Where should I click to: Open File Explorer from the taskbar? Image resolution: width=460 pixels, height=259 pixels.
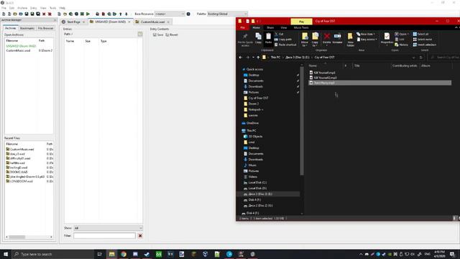[112, 254]
